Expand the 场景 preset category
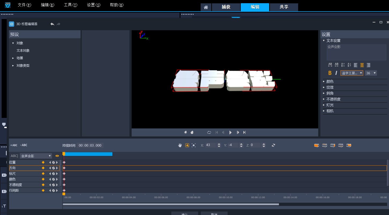Screen dimensions: 389x215 point(13,58)
